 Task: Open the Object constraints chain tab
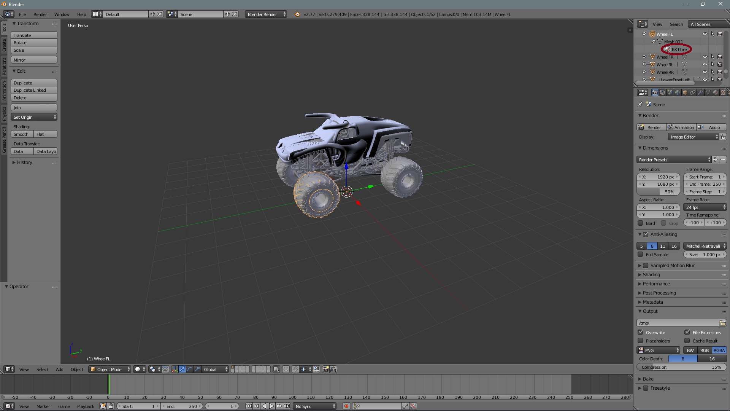[692, 92]
